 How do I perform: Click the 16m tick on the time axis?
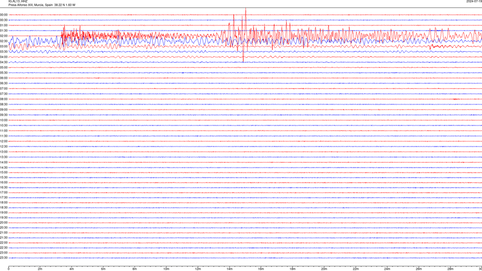261,269
